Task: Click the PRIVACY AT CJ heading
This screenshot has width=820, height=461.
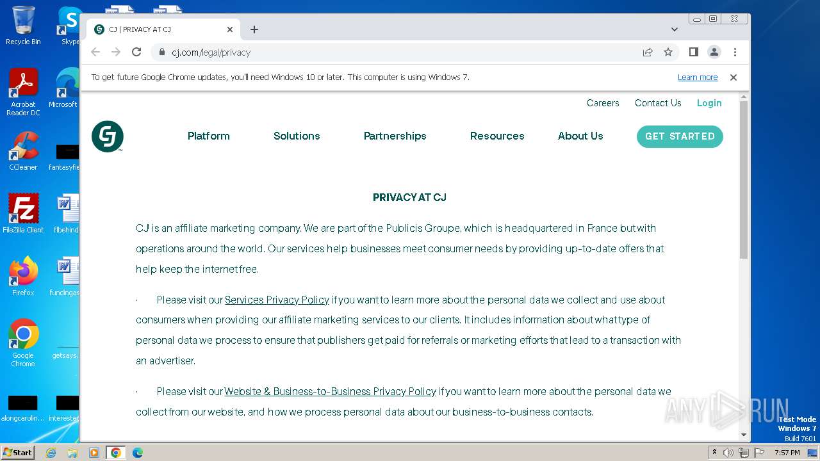Action: 409,197
